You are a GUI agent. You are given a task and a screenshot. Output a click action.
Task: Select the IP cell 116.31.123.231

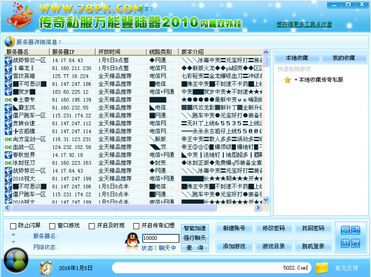[x=72, y=139]
